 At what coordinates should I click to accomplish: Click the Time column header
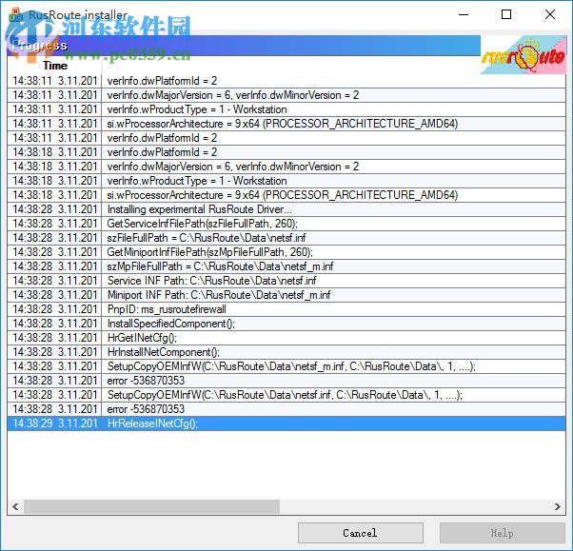55,66
